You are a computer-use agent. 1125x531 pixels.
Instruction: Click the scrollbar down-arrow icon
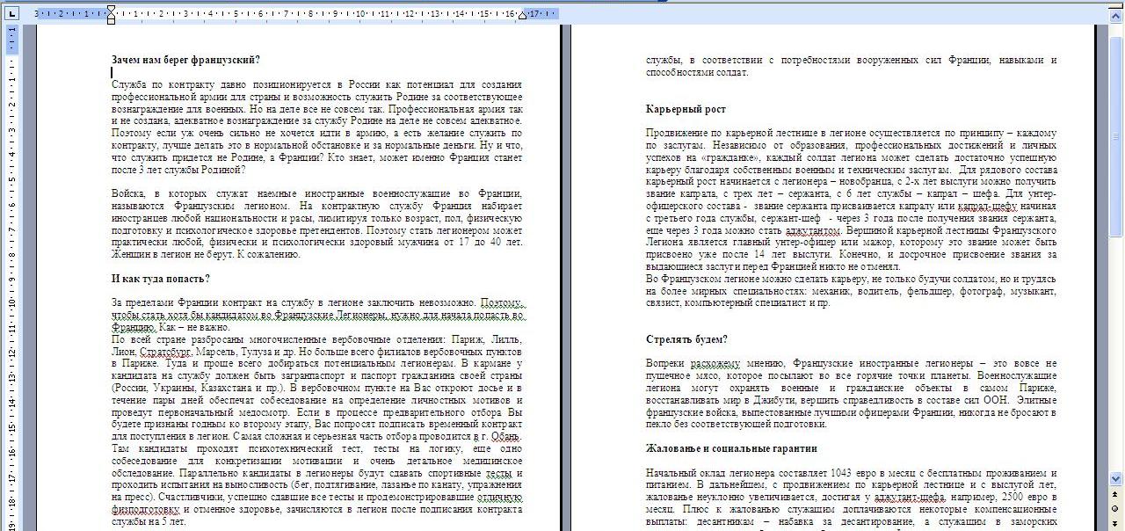[x=1115, y=478]
